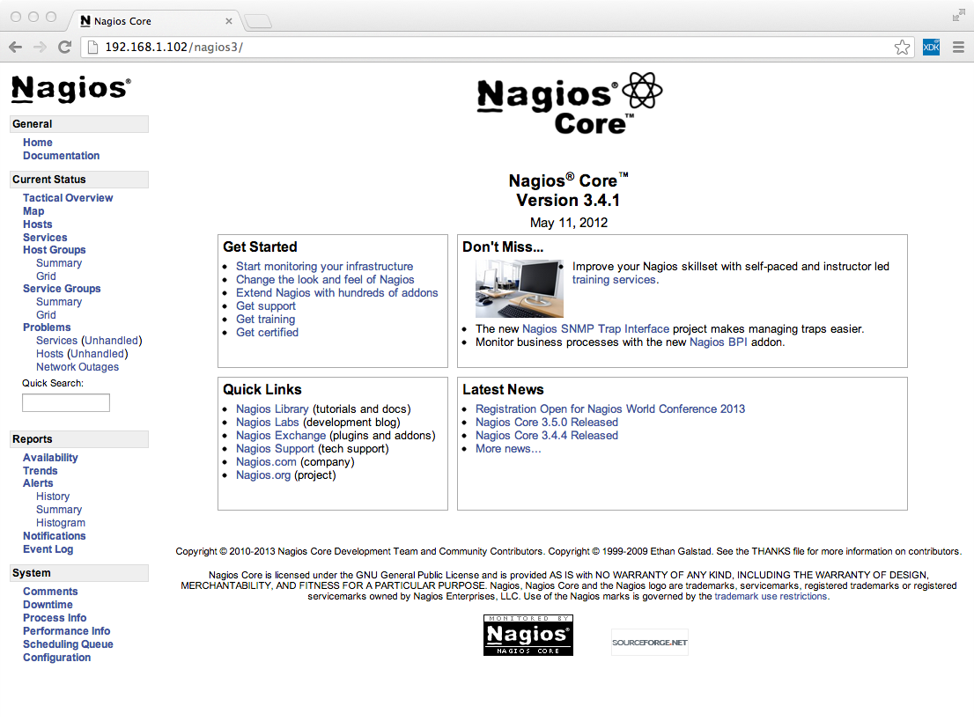
Task: Open Nagios BPI addon link
Action: 718,342
